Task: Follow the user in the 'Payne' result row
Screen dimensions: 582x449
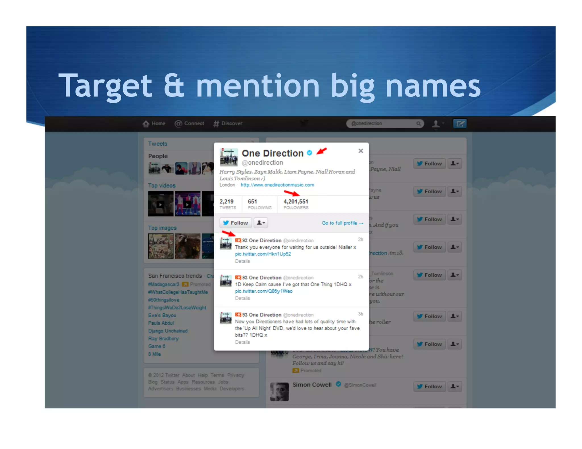Action: point(429,191)
